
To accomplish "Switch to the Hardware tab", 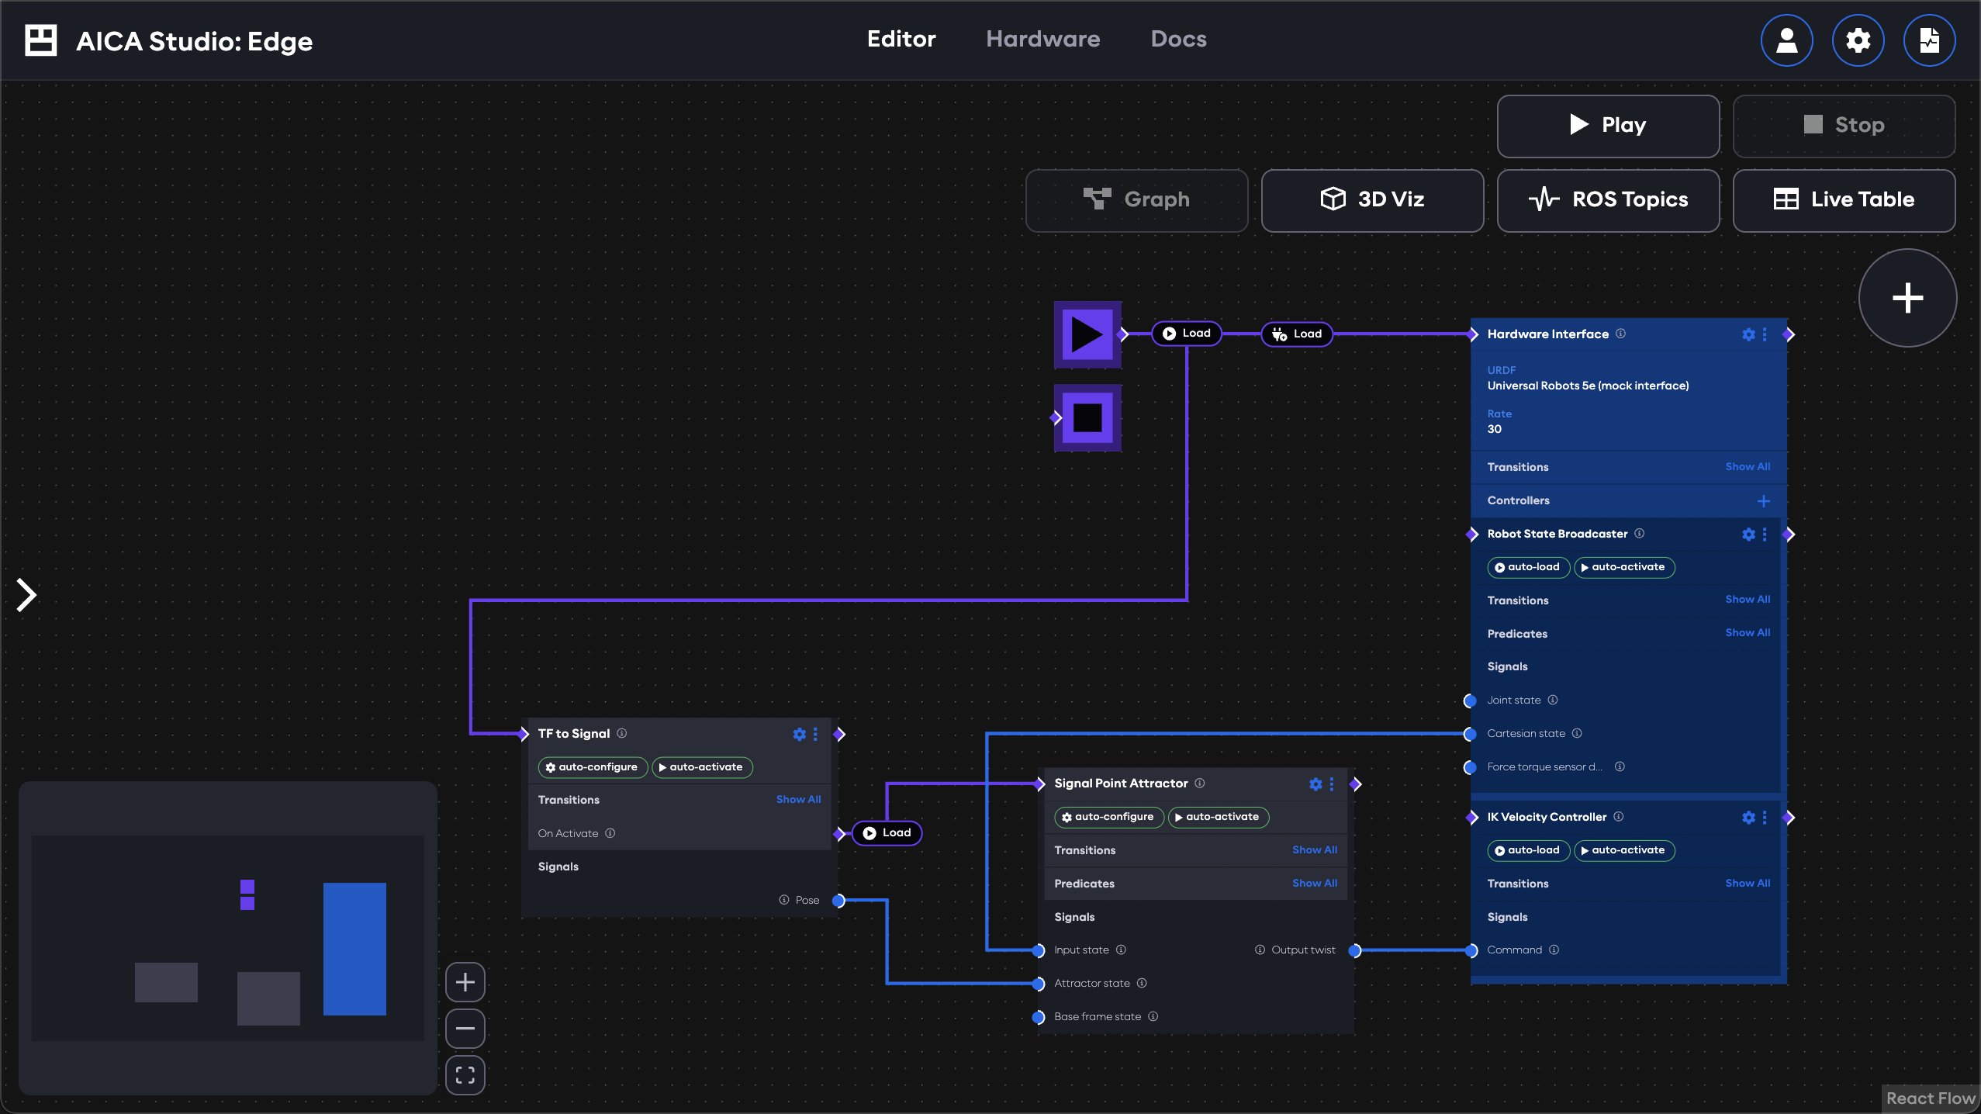I will (1042, 39).
